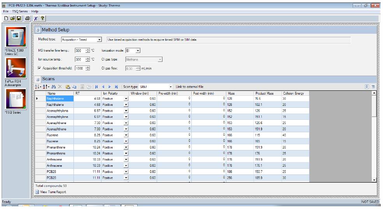The height and width of the screenshot is (209, 383).
Task: Click the Print icon in toolbar
Action: coord(27,18)
